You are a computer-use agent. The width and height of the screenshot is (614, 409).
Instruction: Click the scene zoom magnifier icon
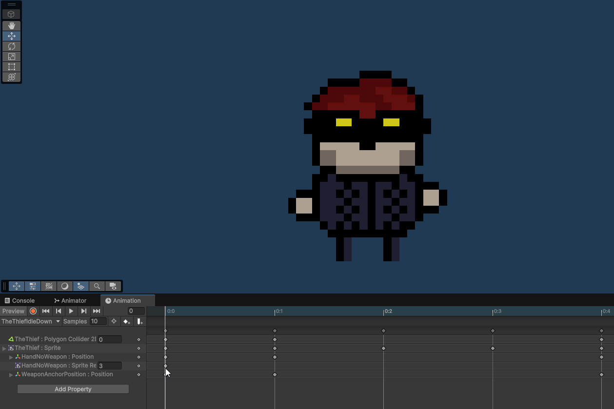97,286
